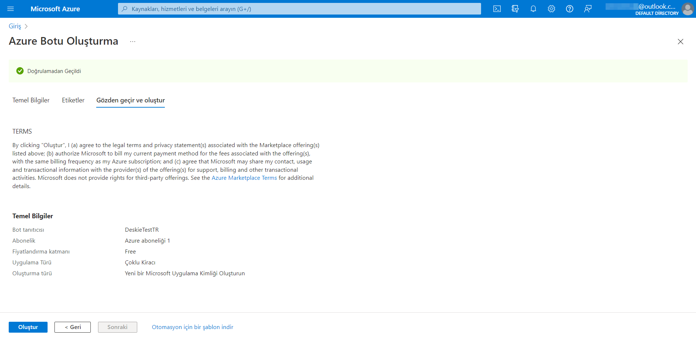Viewport: 696px width, 341px height.
Task: Click the Bot tanıtıcısı label
Action: pos(28,230)
